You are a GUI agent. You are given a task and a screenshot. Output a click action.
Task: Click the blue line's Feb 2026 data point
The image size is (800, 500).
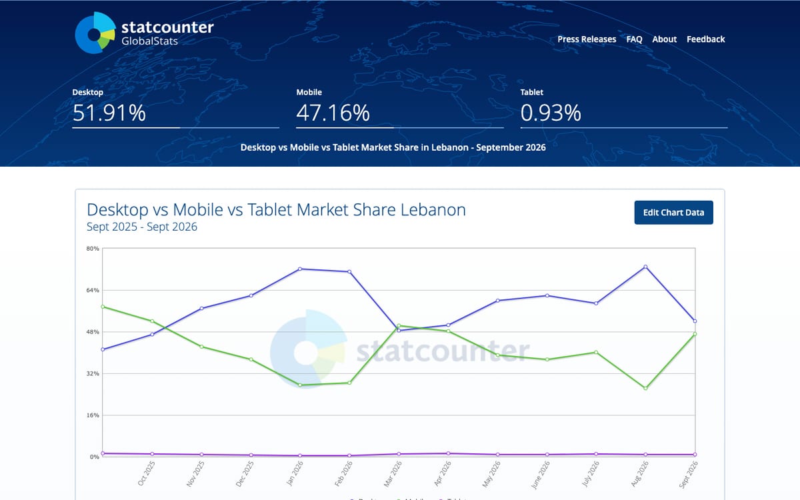tap(349, 272)
